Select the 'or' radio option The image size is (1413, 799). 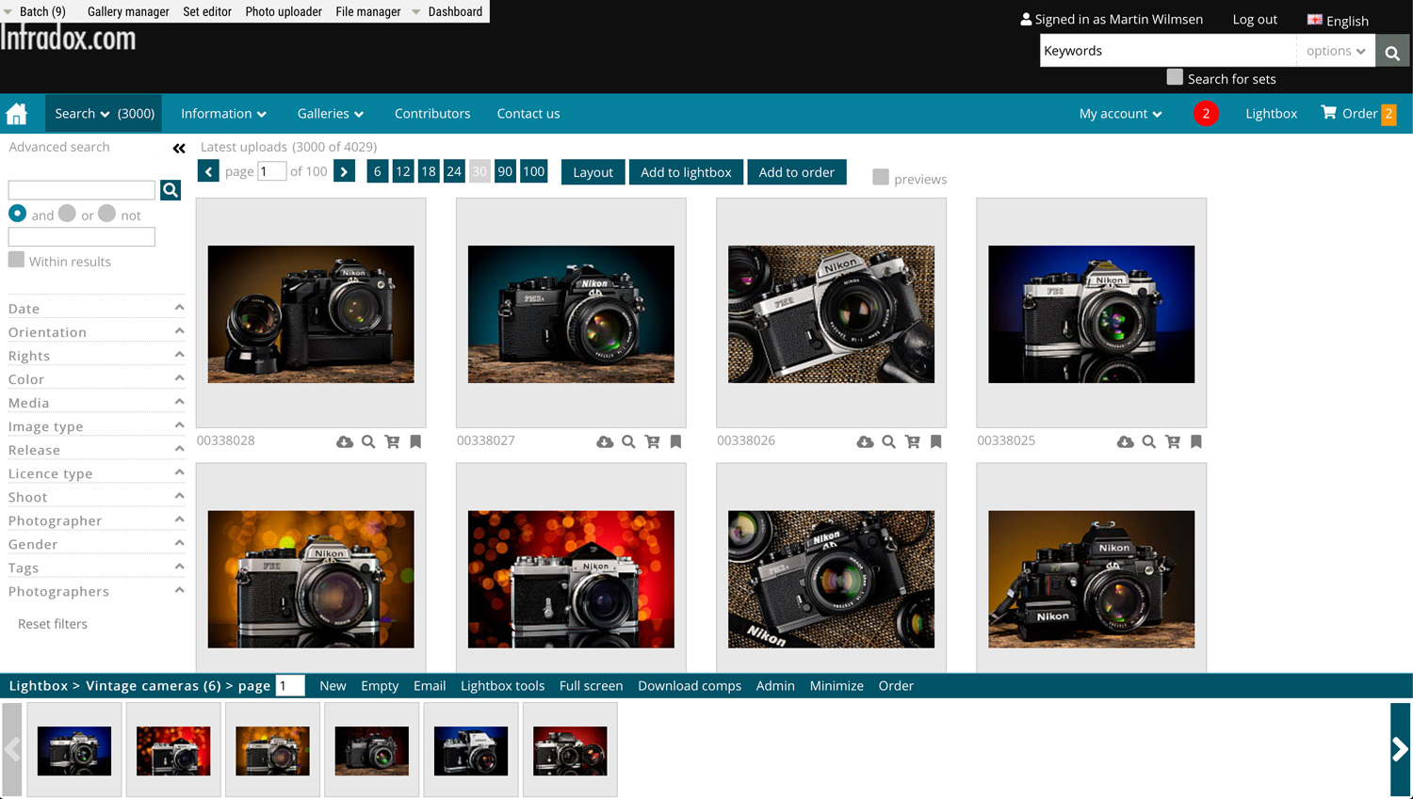click(67, 214)
